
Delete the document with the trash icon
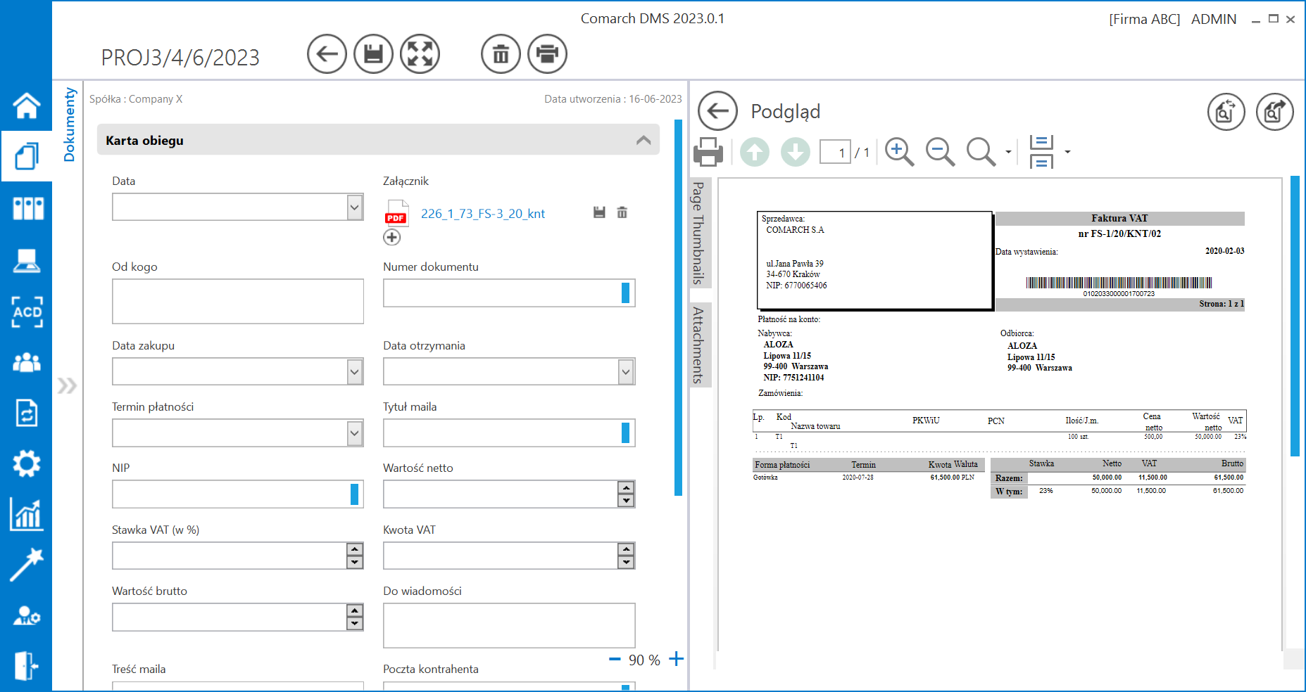point(501,54)
